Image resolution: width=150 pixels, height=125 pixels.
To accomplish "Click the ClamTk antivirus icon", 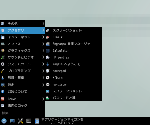I will (x=48, y=37).
